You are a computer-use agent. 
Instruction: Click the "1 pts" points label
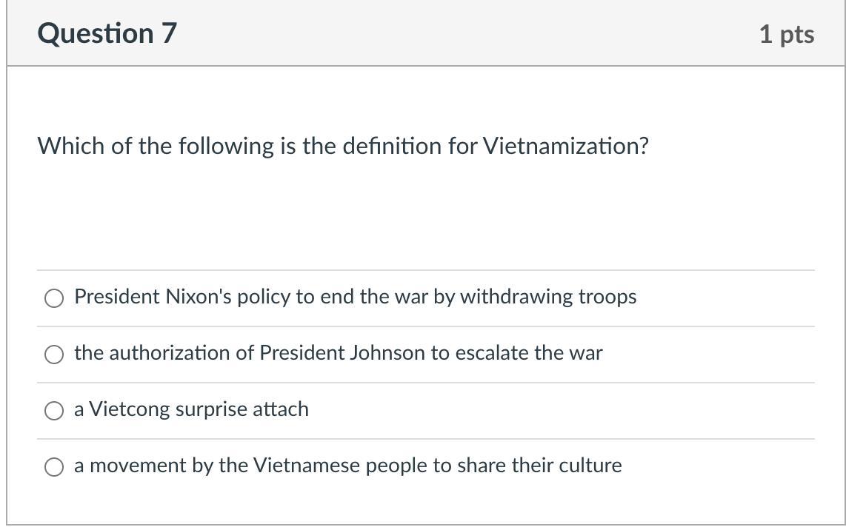point(786,34)
